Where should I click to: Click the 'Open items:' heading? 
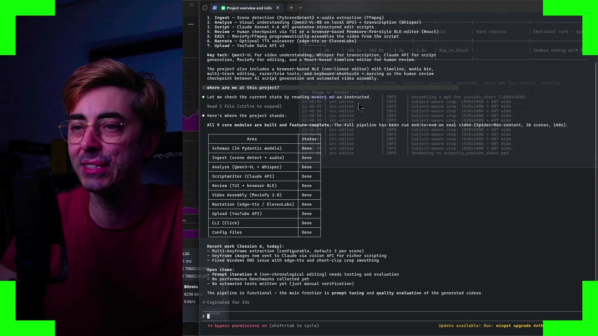point(221,270)
